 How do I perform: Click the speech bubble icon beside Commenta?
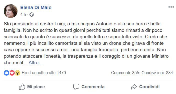tap(76, 87)
